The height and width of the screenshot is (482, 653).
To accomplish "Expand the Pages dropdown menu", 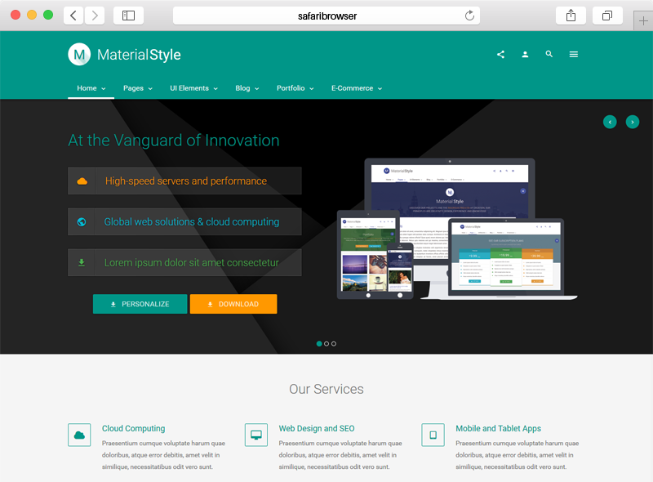I will (x=138, y=88).
